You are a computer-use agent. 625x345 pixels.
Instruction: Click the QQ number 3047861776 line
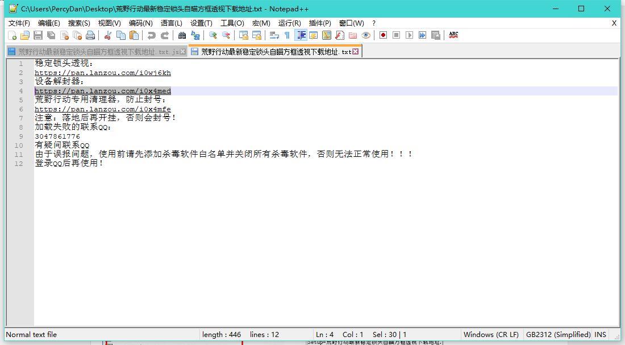click(57, 136)
